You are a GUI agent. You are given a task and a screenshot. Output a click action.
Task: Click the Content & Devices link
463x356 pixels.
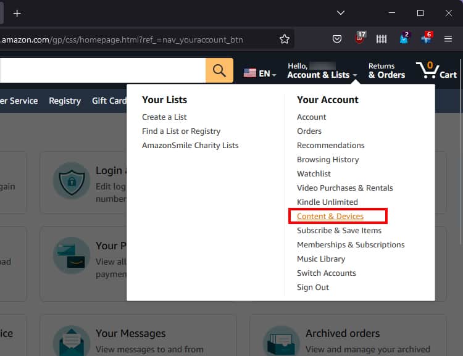pyautogui.click(x=330, y=216)
